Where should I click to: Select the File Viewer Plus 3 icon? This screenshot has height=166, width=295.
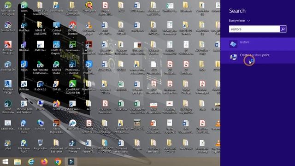click(24, 146)
